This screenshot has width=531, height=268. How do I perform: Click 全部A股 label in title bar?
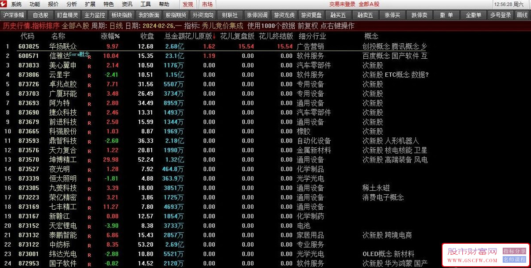369,4
